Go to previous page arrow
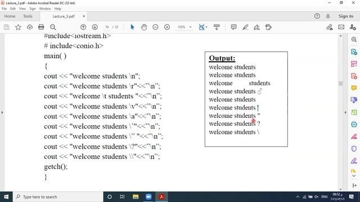This screenshot has width=360, height=202. click(x=83, y=27)
